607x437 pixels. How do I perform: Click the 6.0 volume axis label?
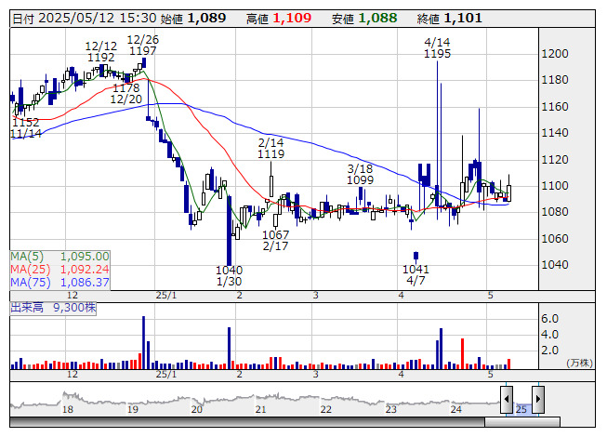(x=549, y=319)
